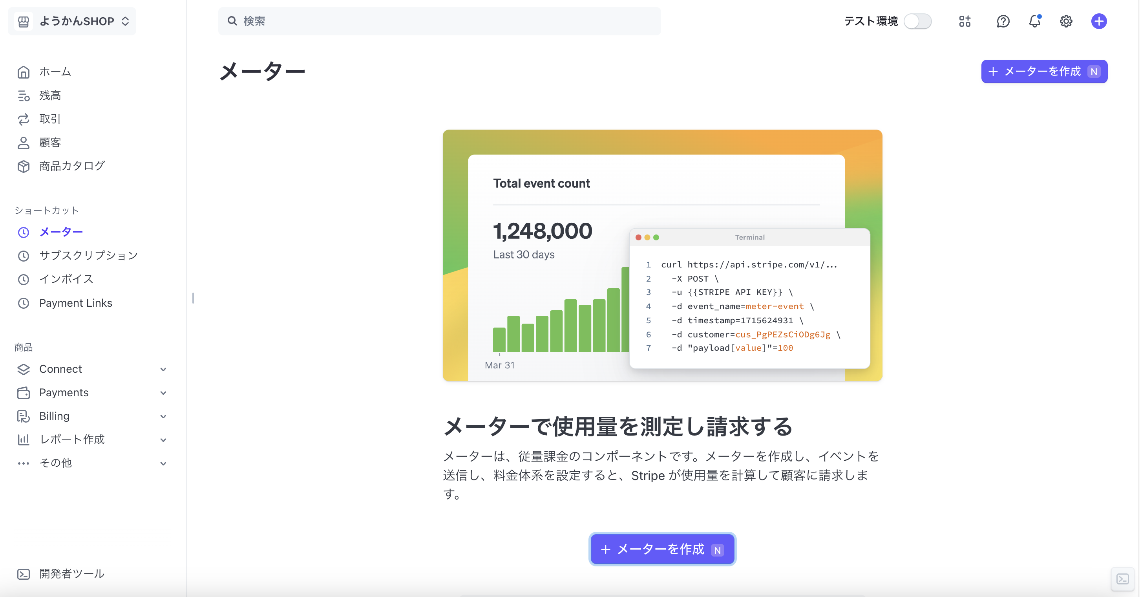Go to ホーム in the sidebar
Screen dimensions: 1140x597
[x=55, y=72]
